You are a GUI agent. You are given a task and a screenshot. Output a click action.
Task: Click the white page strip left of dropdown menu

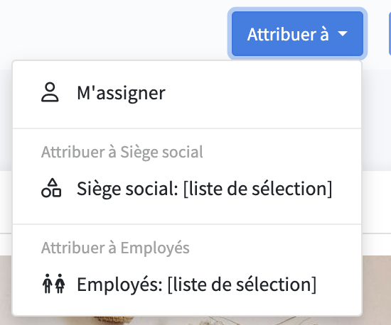pyautogui.click(x=6, y=202)
